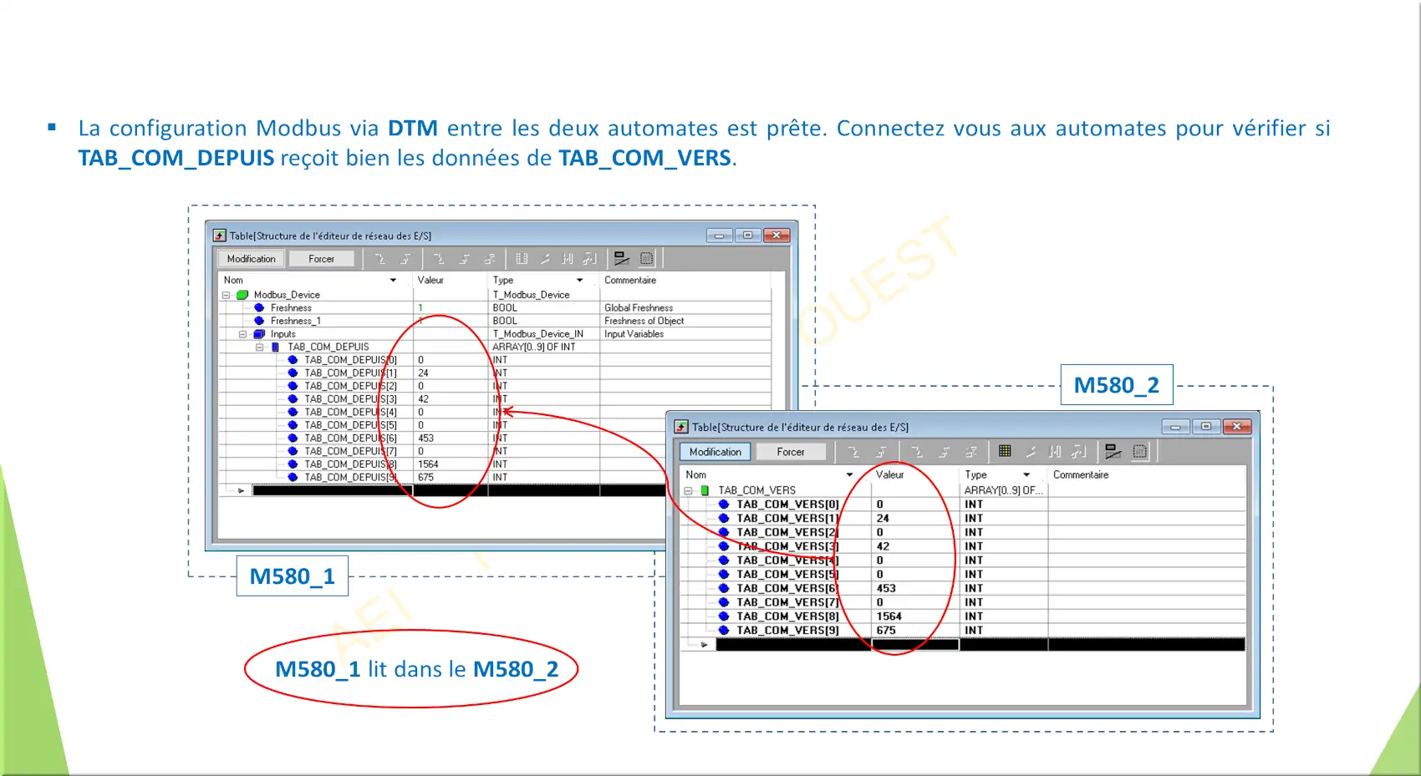Click the slashed display-format icon in M580_1 toolbar
The width and height of the screenshot is (1421, 776).
621,259
